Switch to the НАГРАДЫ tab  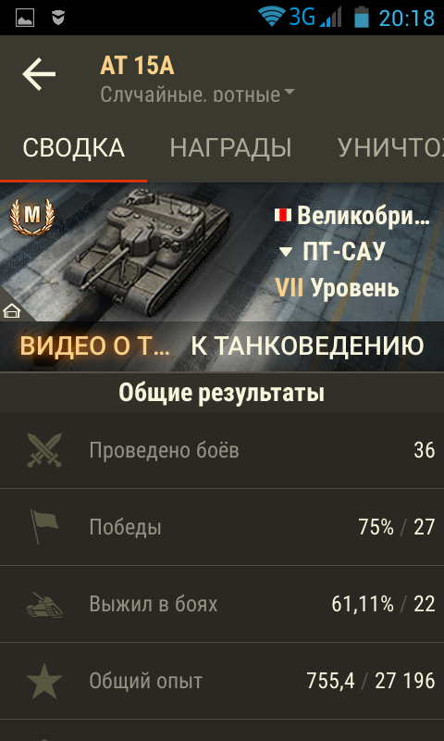[x=230, y=148]
